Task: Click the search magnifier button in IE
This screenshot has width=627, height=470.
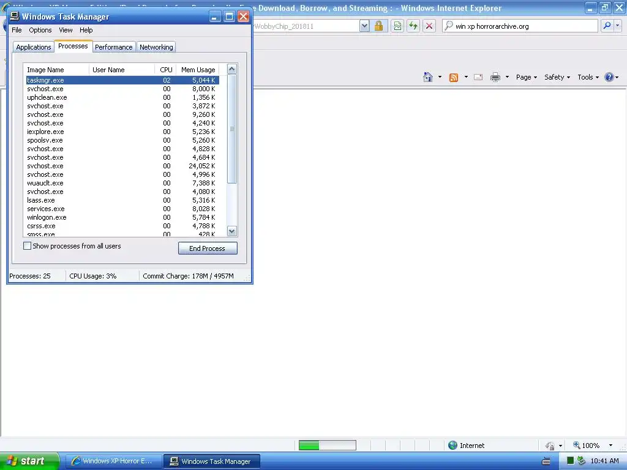Action: point(607,26)
